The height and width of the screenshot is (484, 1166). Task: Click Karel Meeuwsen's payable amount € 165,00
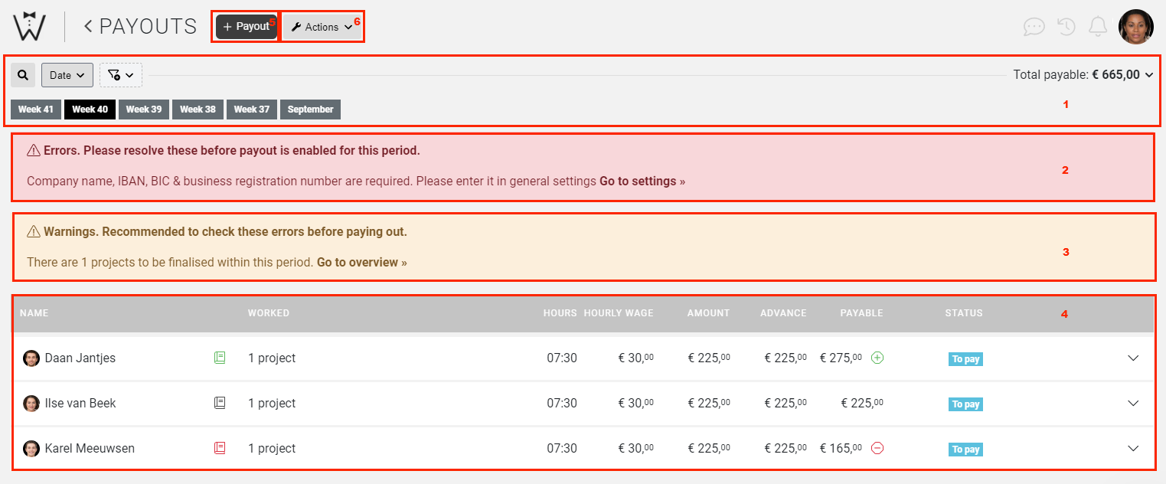[x=841, y=448]
